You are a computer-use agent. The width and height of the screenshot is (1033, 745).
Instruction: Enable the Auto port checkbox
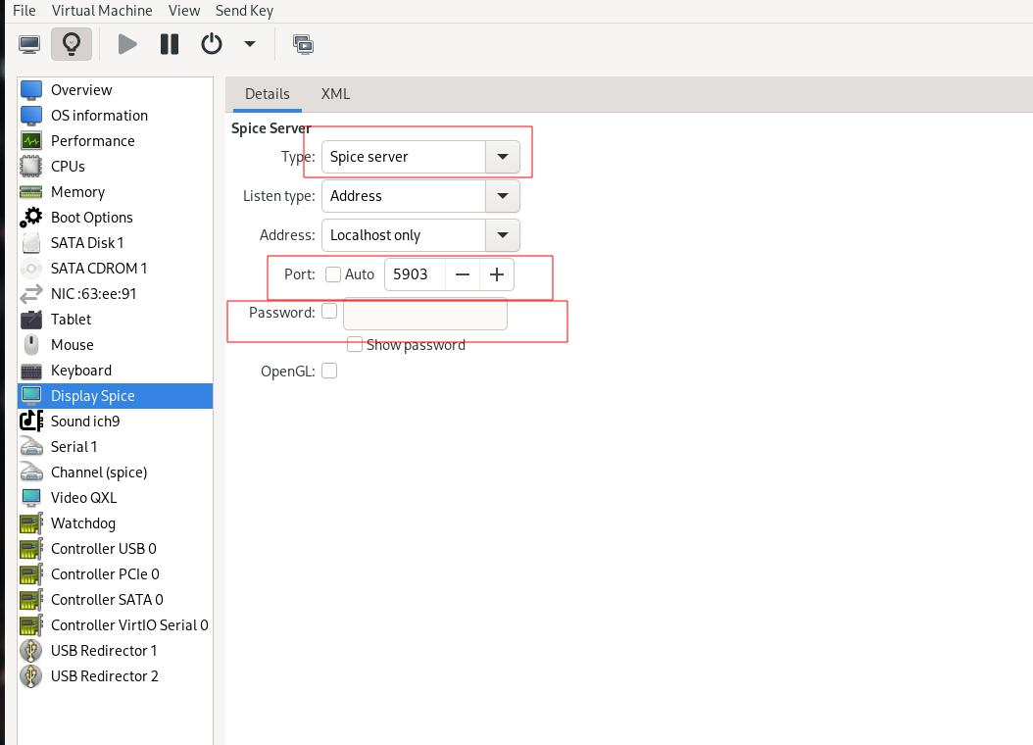(x=333, y=274)
